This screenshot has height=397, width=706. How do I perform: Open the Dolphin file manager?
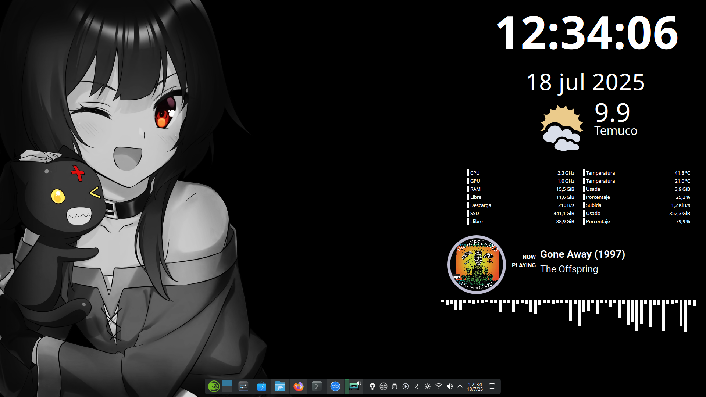(280, 386)
